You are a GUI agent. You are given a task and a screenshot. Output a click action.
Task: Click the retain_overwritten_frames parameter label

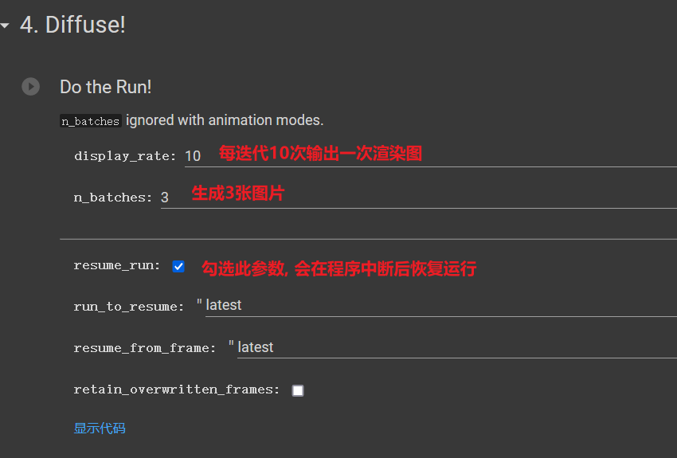177,389
